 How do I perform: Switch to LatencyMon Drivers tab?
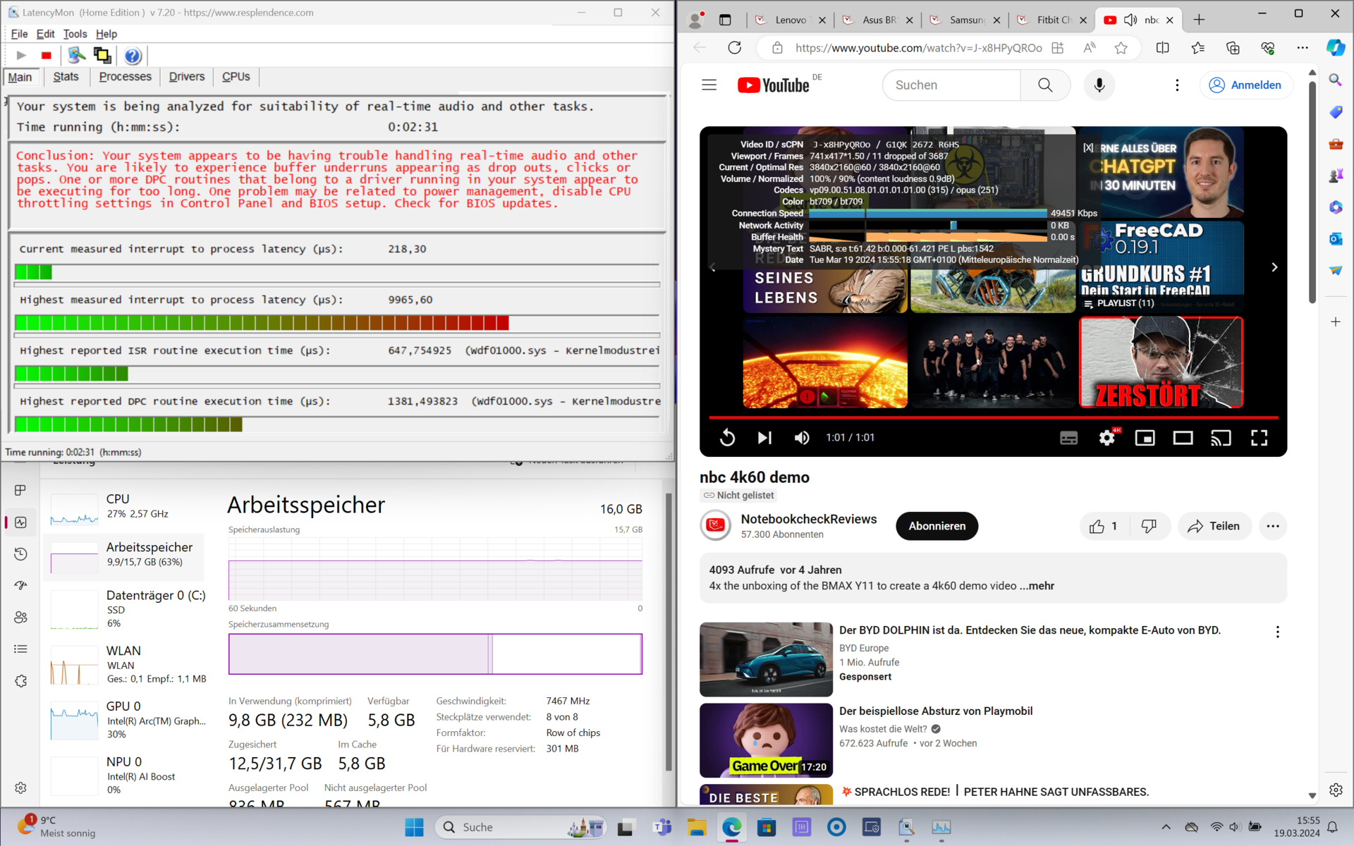[187, 77]
